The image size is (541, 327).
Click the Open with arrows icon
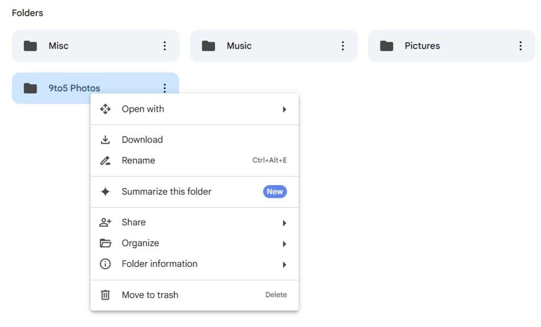pos(105,109)
